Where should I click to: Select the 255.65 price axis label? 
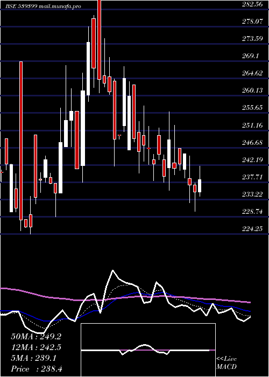[252, 108]
